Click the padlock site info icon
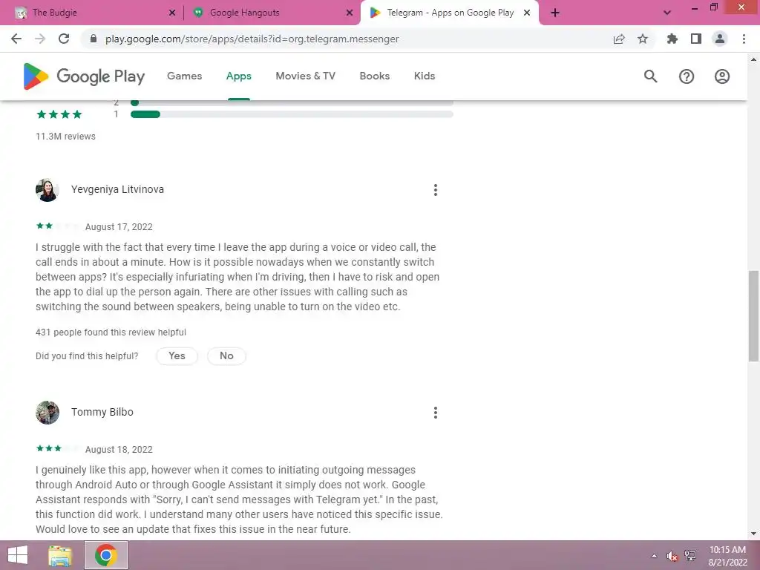 tap(94, 39)
